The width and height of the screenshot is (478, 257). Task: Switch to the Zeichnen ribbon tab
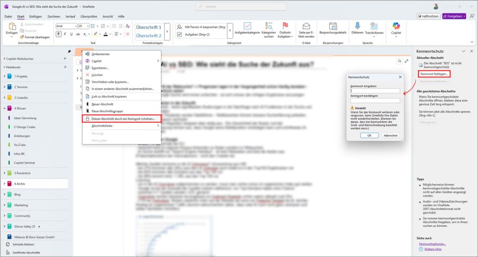click(x=54, y=16)
